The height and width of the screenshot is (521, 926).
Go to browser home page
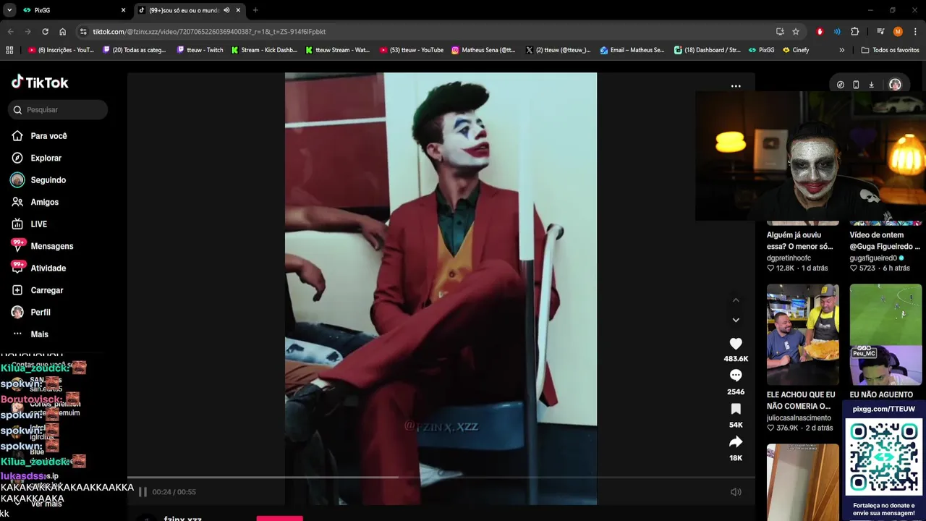pos(62,32)
